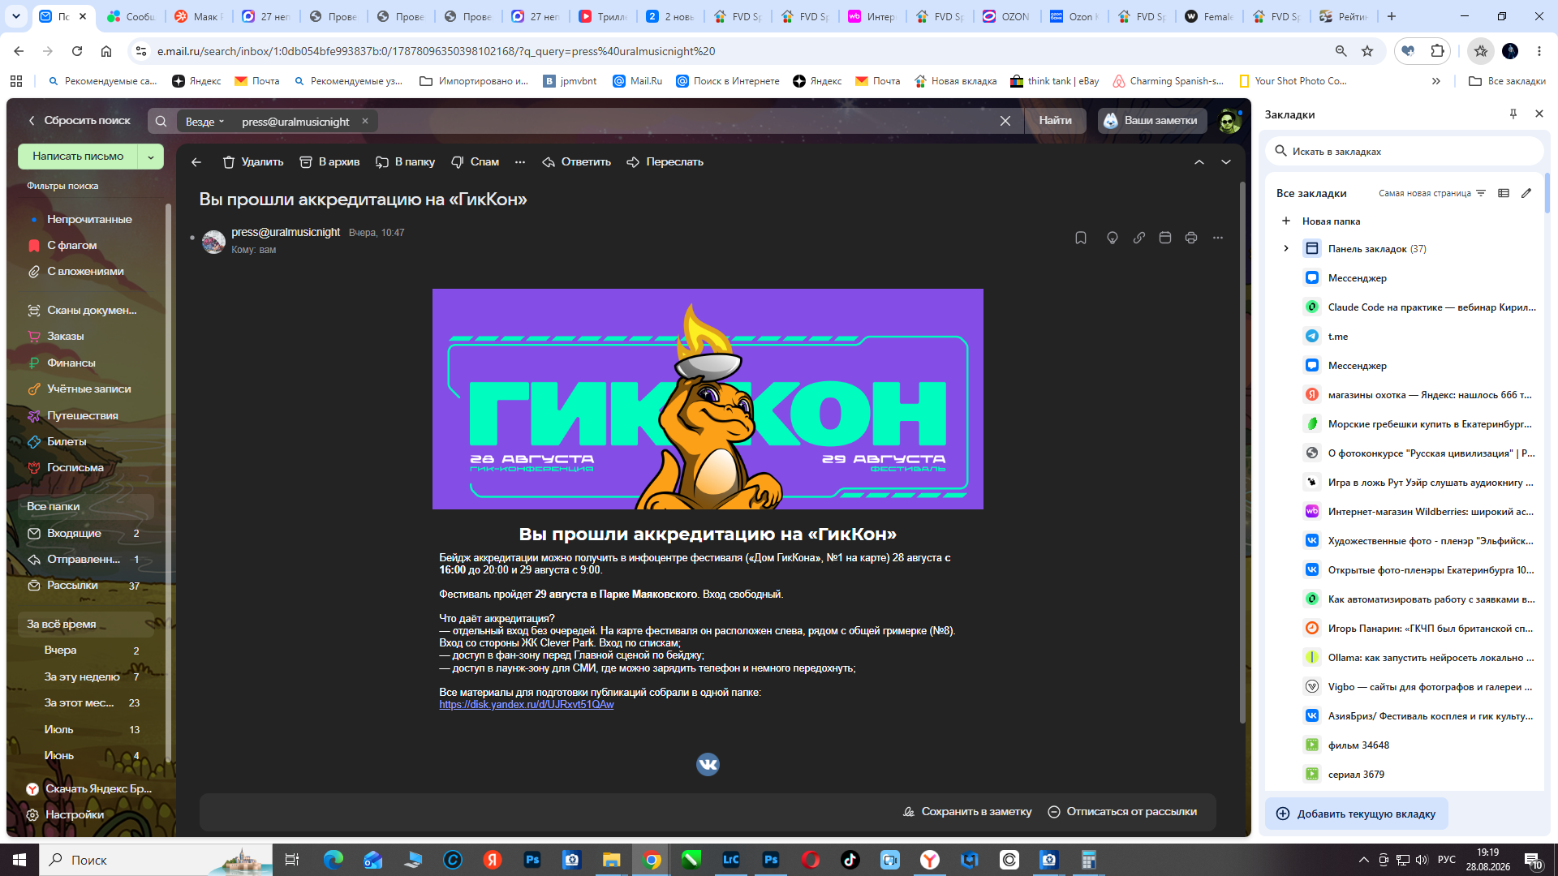Mark the email unread using the sender dot

192,238
